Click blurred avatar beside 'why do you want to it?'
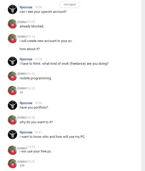 [x=12, y=120]
